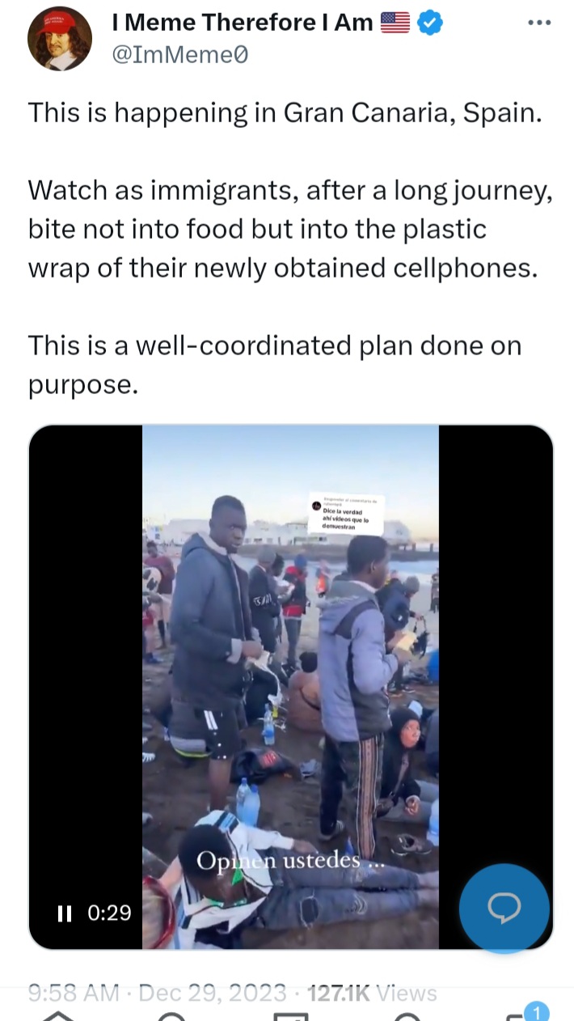
Task: View the 127.1K Views count details
Action: click(x=373, y=992)
